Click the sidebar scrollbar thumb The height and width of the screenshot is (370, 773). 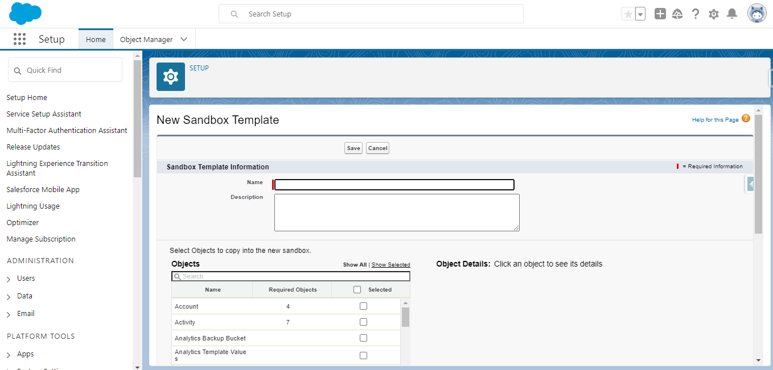pyautogui.click(x=137, y=118)
